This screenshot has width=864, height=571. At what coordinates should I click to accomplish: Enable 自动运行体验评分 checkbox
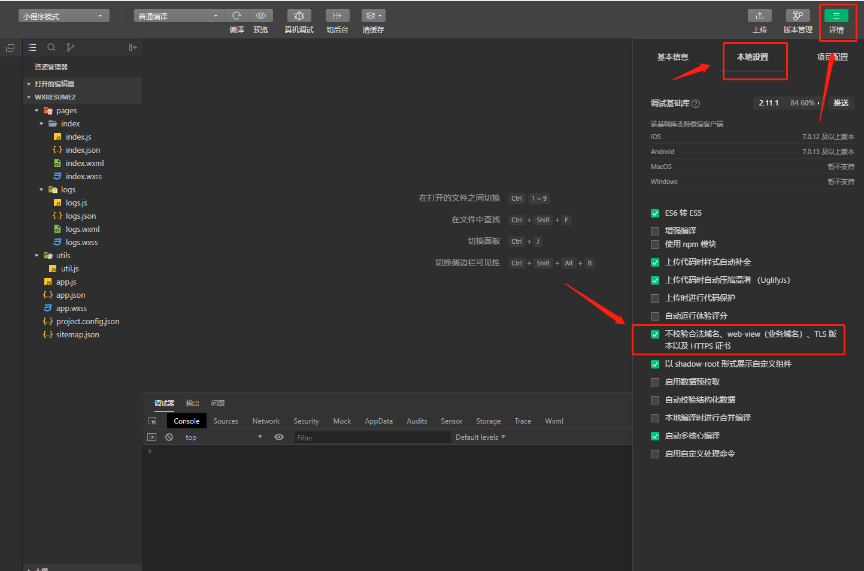pyautogui.click(x=655, y=316)
